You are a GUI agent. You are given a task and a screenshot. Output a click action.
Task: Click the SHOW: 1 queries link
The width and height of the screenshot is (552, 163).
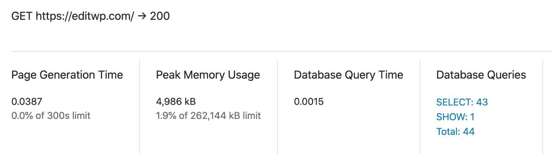455,117
